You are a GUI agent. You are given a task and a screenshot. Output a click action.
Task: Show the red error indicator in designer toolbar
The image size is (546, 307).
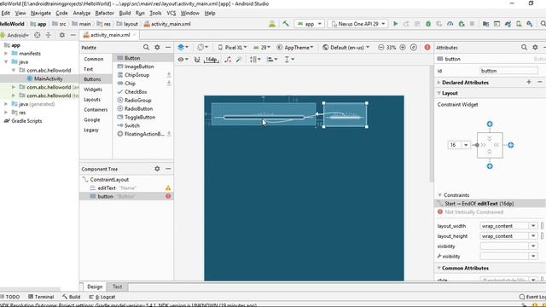[x=427, y=48]
